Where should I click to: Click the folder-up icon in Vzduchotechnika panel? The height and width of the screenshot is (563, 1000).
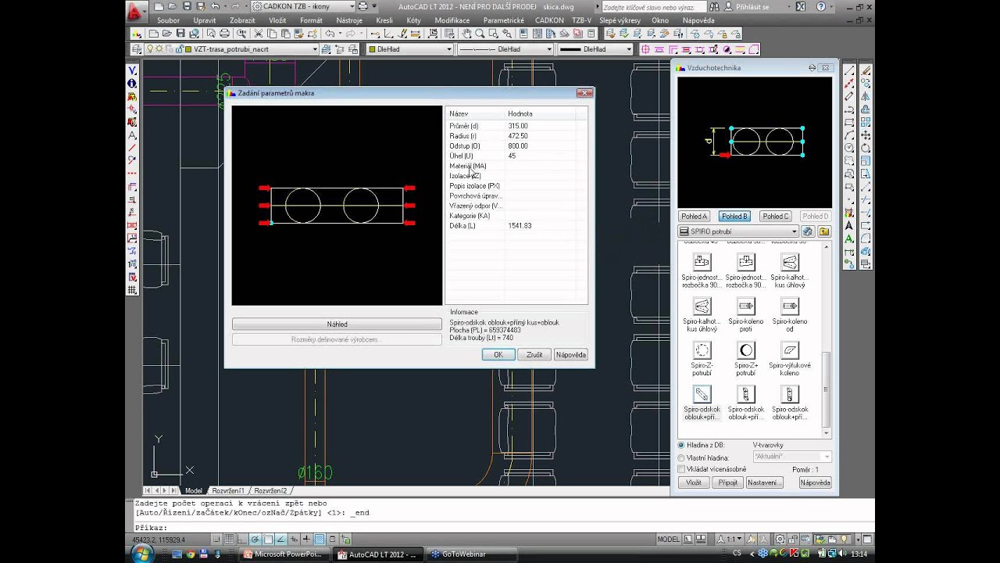click(824, 231)
